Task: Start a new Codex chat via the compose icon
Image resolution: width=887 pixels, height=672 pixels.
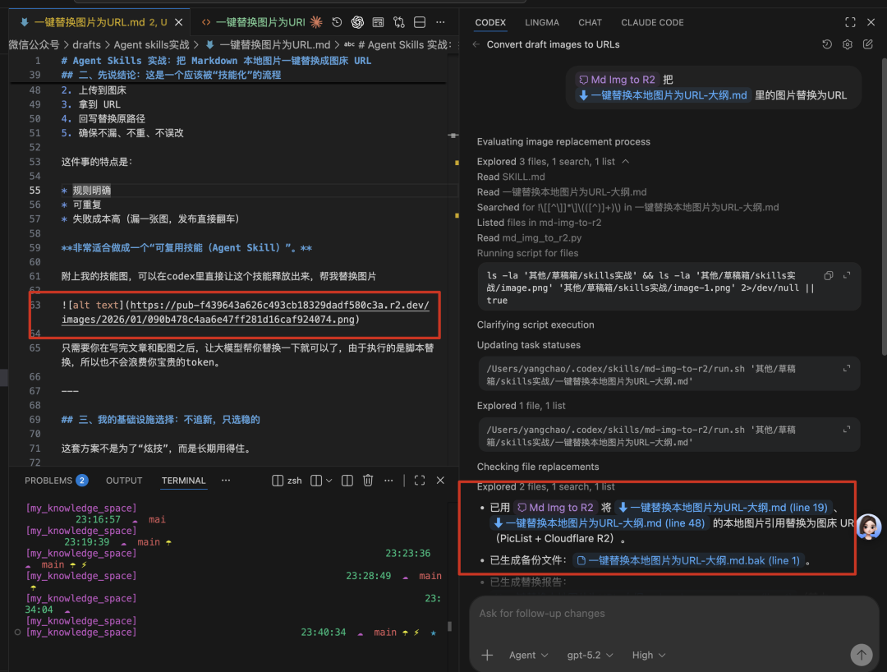Action: [867, 44]
